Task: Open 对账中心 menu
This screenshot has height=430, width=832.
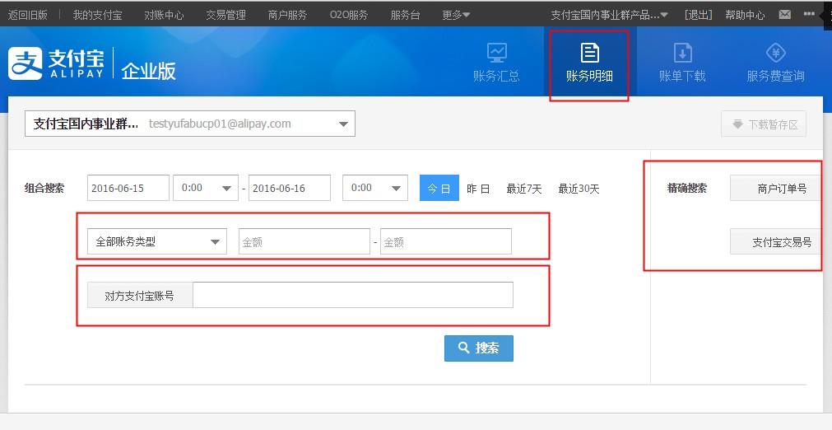Action: click(164, 15)
